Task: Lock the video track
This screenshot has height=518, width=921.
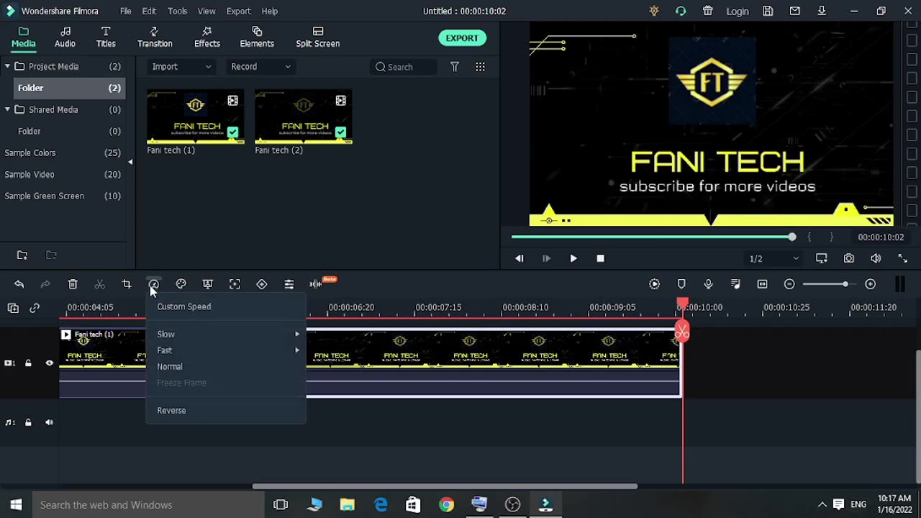Action: [x=28, y=363]
